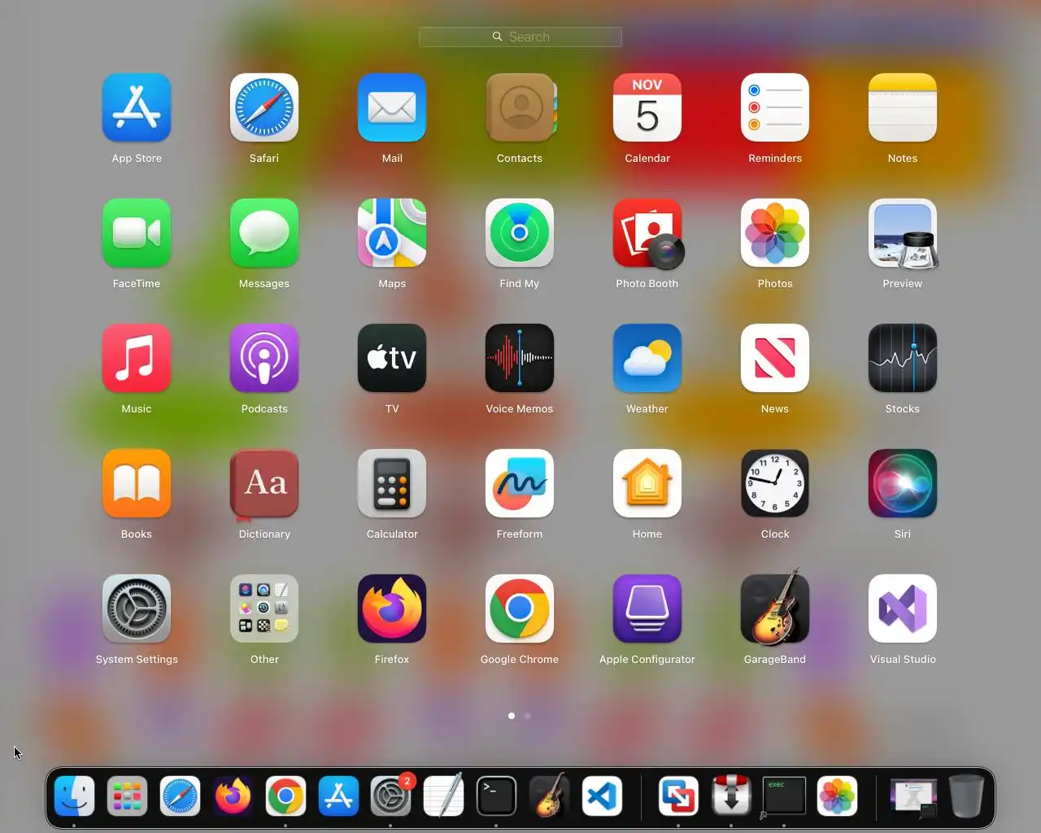1041x833 pixels.
Task: Click the Launchpad Search field
Action: [520, 37]
